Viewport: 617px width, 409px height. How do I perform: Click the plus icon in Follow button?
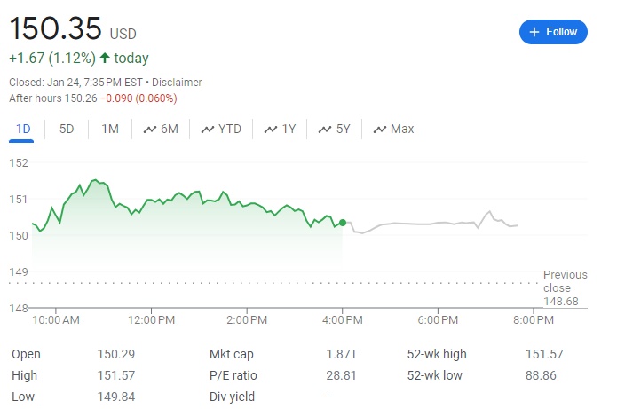click(x=534, y=32)
